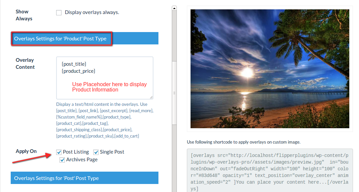Uncheck the Archives Page checkbox
This screenshot has width=359, height=192.
(x=62, y=160)
